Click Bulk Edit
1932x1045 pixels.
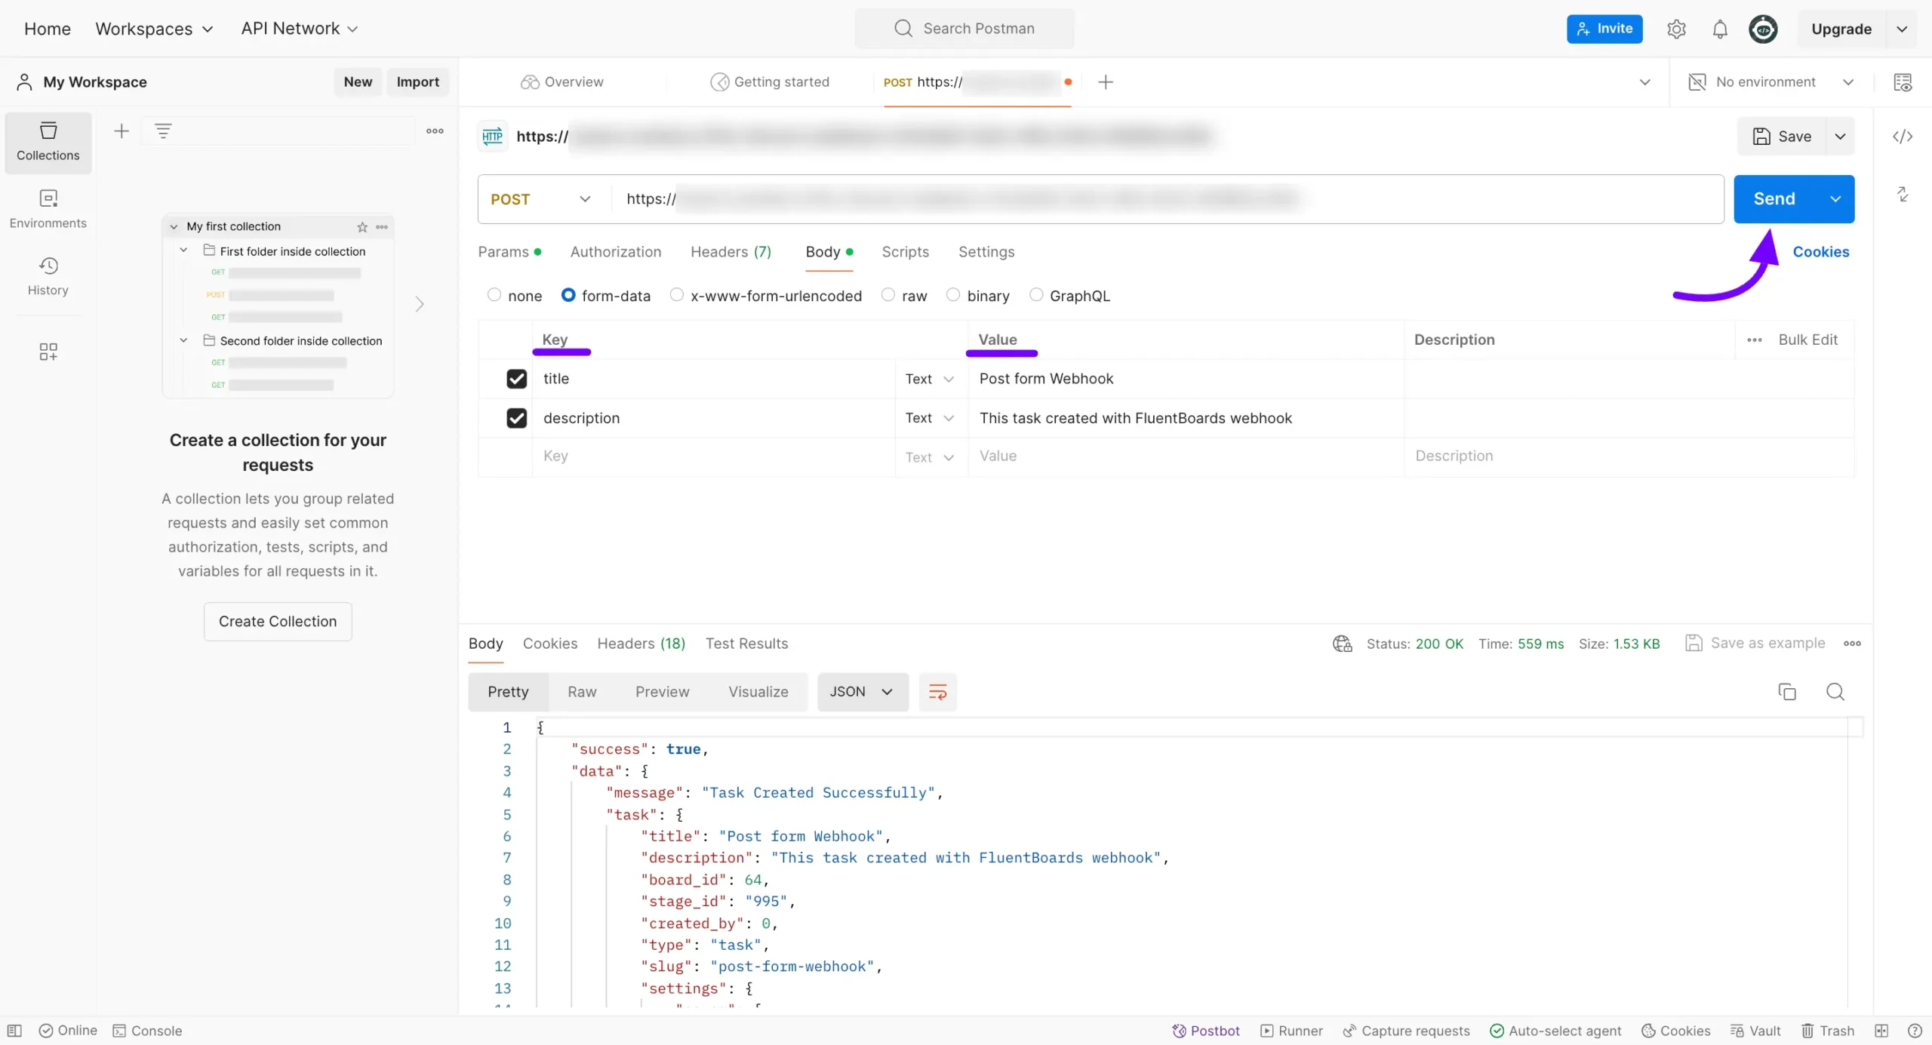(x=1807, y=340)
